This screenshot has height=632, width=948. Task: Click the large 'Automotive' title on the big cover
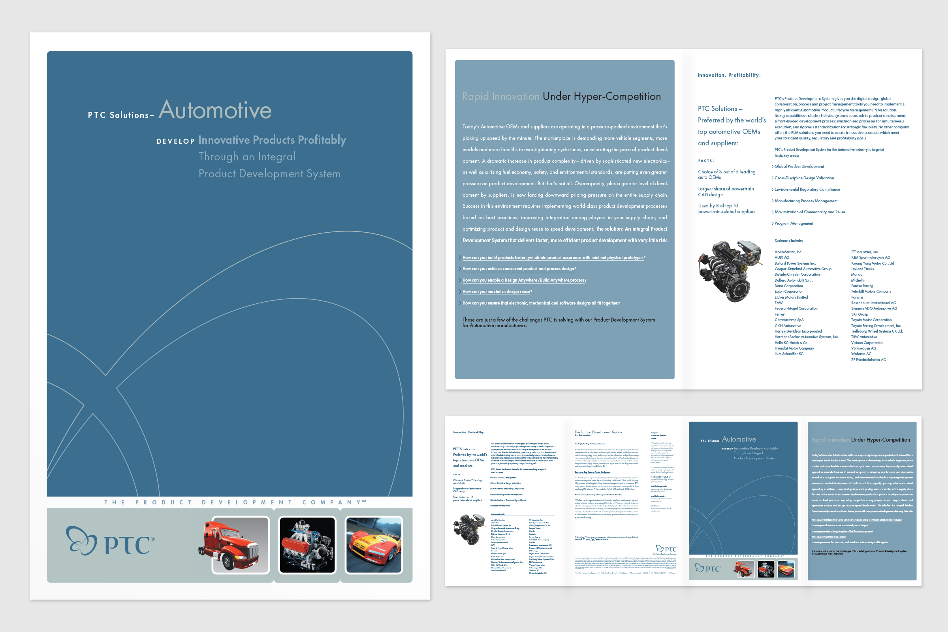coord(215,110)
